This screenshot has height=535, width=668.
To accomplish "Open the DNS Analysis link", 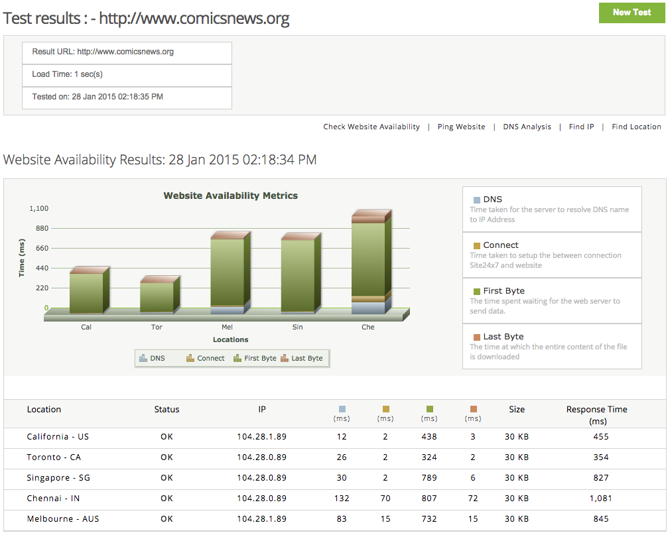I will (527, 127).
